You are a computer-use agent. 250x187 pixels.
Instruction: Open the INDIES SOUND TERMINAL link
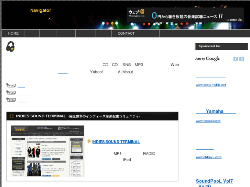(x=116, y=142)
